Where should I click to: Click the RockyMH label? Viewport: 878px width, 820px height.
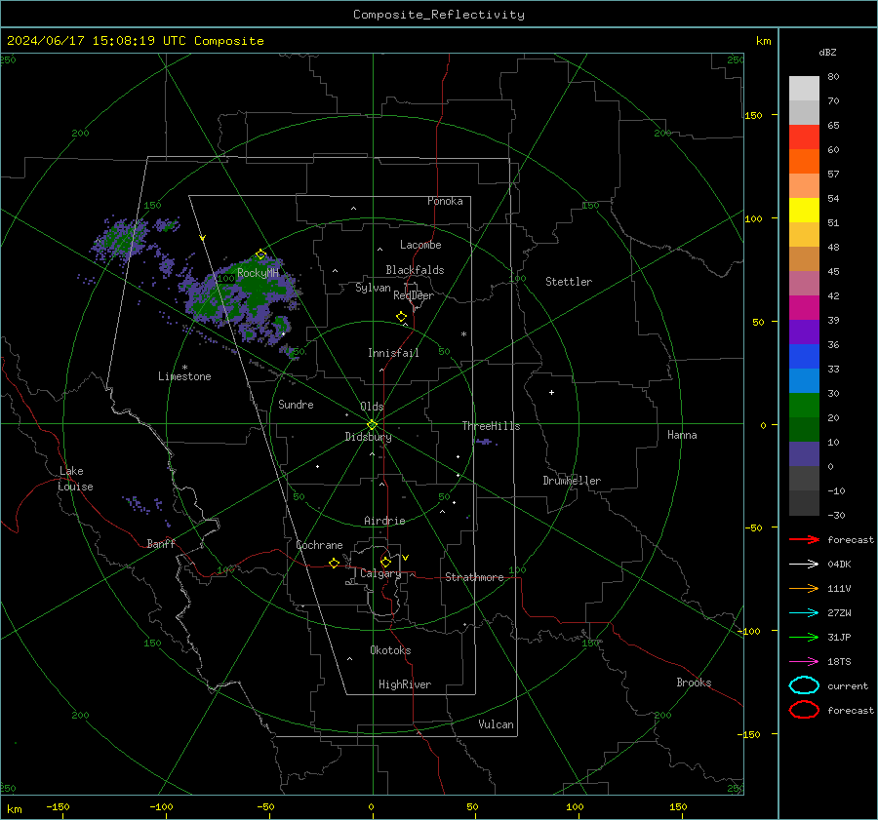[258, 273]
